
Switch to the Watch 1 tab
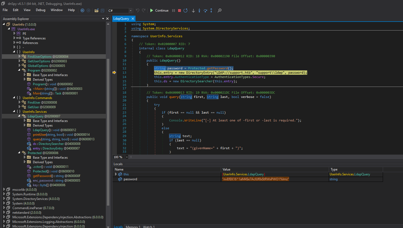point(149,227)
